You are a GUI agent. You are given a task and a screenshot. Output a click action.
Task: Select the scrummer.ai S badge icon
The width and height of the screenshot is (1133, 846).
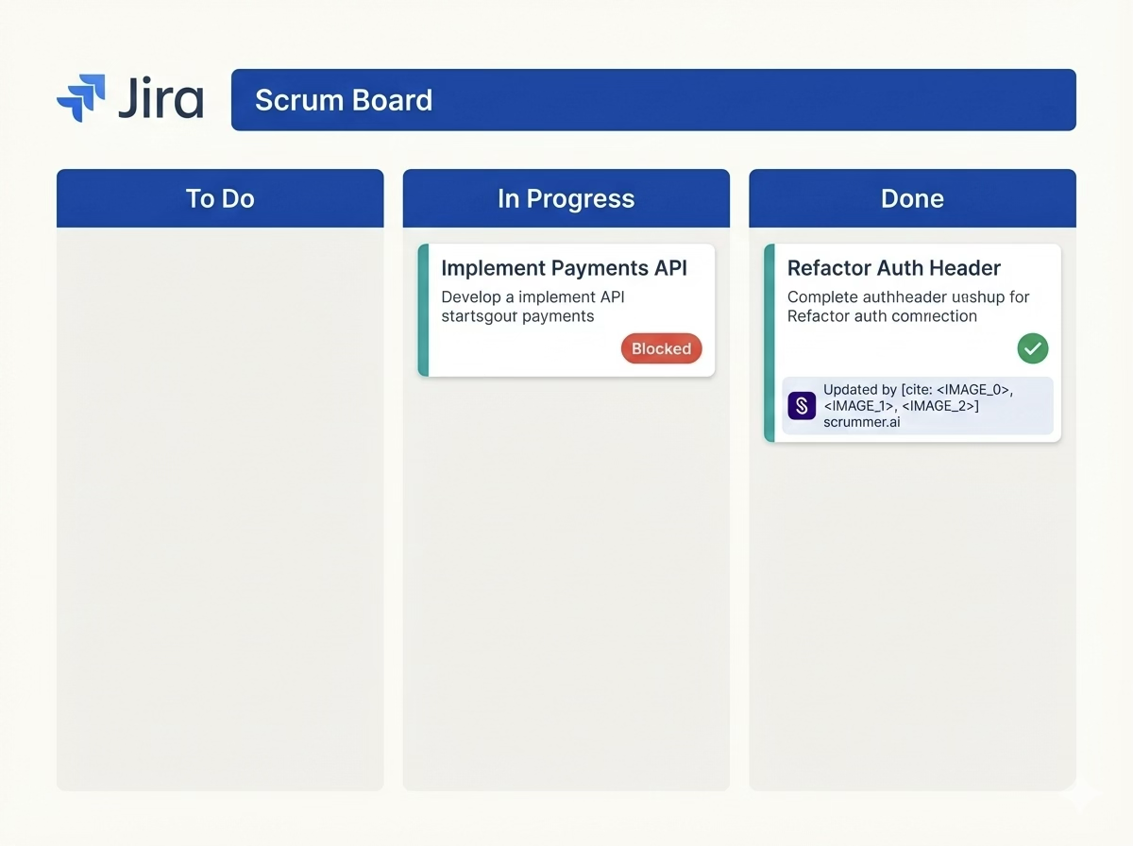pos(802,405)
